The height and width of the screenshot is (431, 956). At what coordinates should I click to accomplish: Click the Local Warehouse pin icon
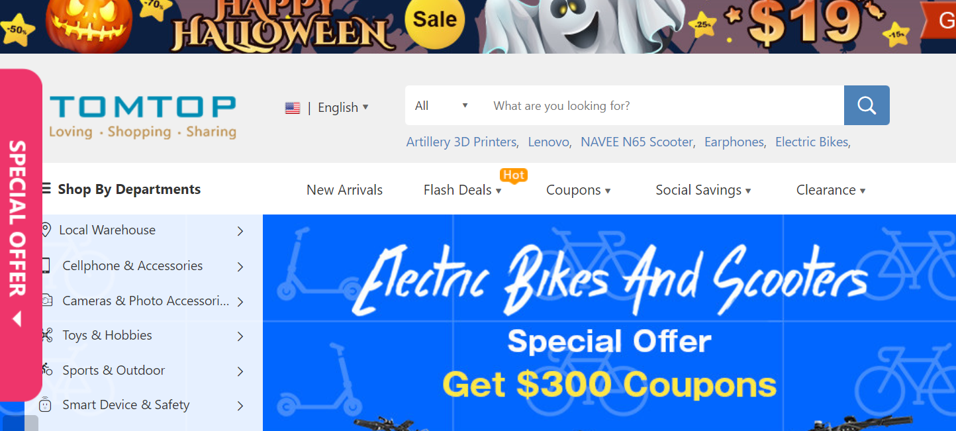(46, 230)
